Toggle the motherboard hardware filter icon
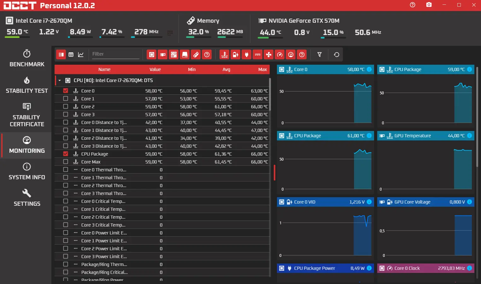Viewport: 481px width, 284px height. click(x=174, y=55)
